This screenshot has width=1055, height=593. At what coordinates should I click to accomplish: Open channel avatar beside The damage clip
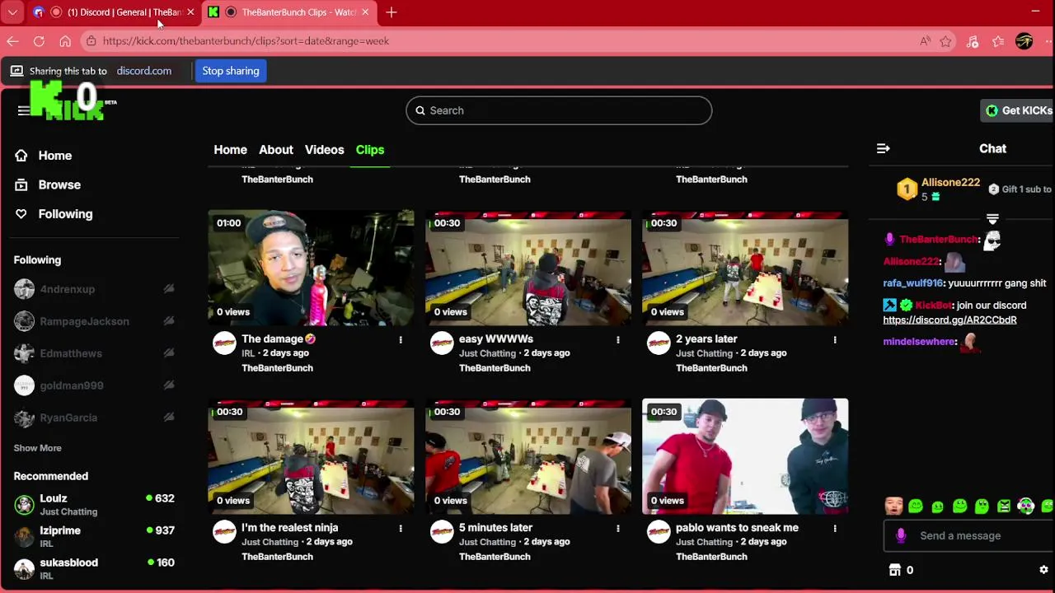pos(224,343)
